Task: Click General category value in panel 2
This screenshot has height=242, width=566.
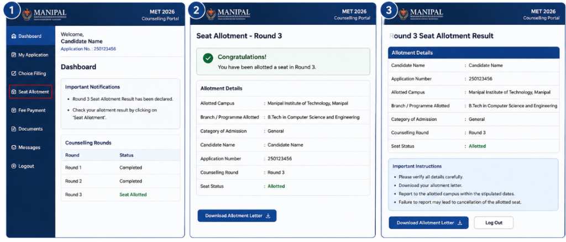Action: [276, 131]
